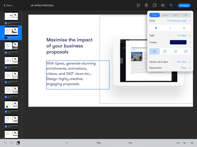Viewport: 197px width, 147px height.
Task: Tap the brush icon on slide 1 thumbnail
Action: [x=15, y=15]
